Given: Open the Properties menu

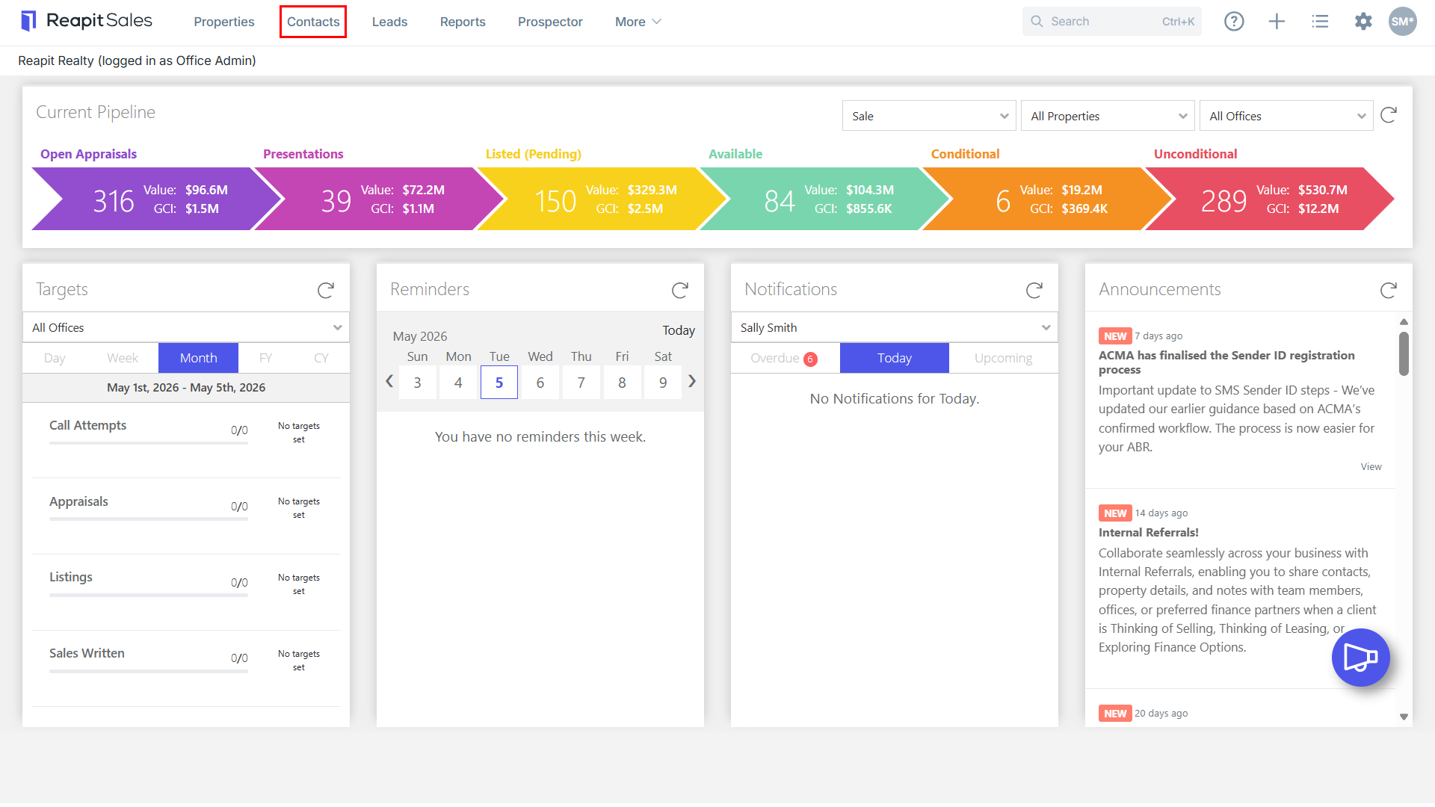Looking at the screenshot, I should (x=224, y=22).
